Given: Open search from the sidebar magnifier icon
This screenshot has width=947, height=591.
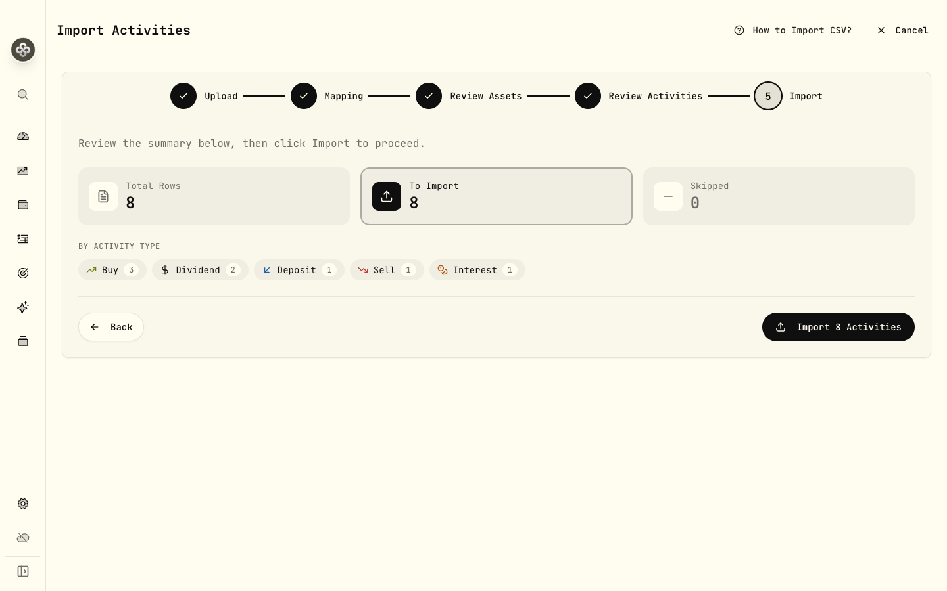Looking at the screenshot, I should tap(23, 95).
